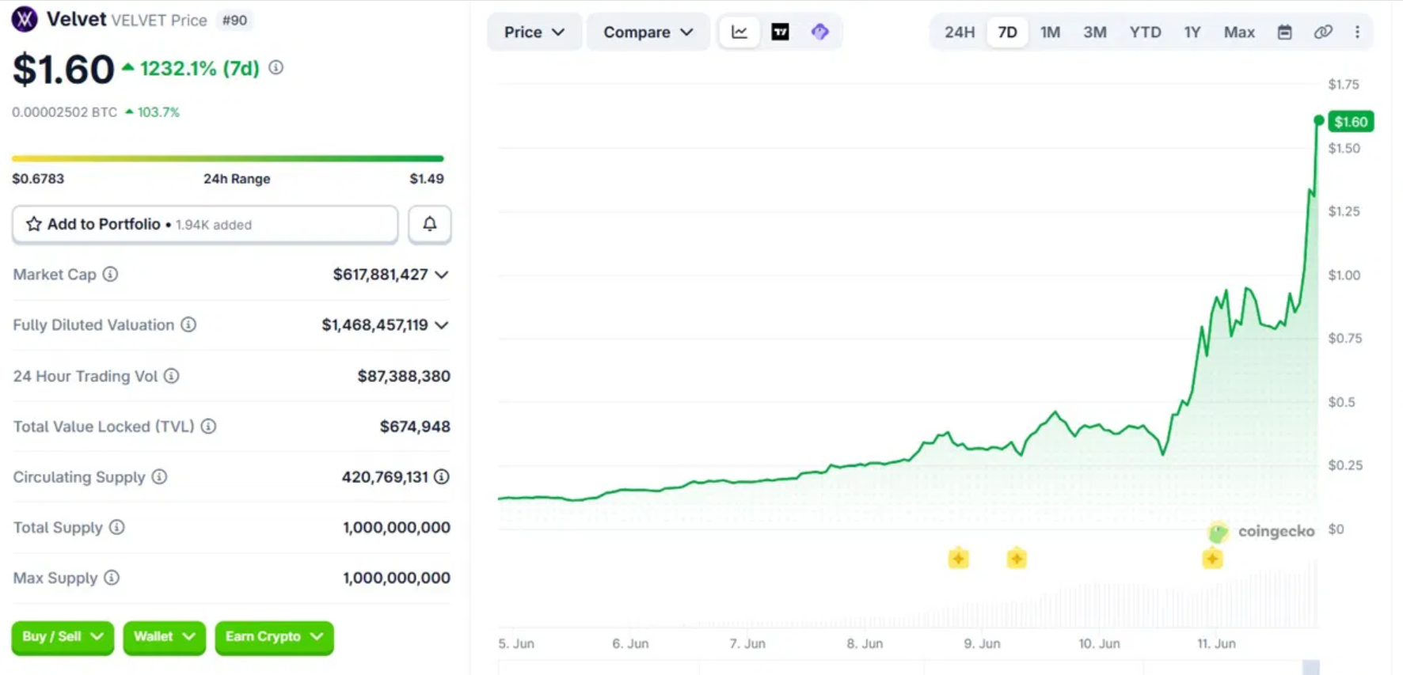Select the Max time range

[x=1239, y=32]
